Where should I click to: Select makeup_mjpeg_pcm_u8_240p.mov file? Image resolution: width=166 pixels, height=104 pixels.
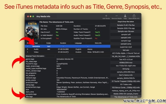pyautogui.click(x=126, y=91)
